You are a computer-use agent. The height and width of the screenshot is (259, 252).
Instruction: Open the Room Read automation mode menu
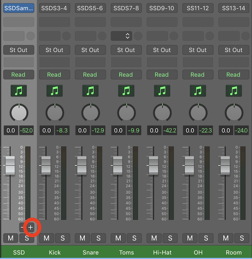click(x=234, y=75)
